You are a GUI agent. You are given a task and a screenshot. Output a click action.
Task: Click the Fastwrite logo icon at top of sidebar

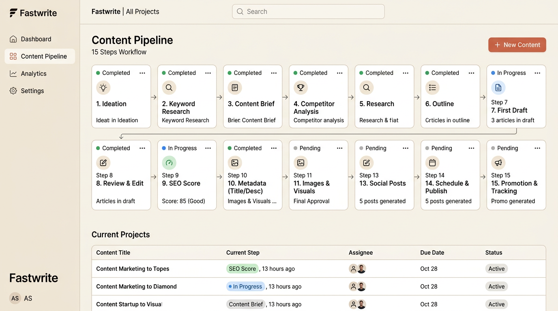tap(13, 13)
